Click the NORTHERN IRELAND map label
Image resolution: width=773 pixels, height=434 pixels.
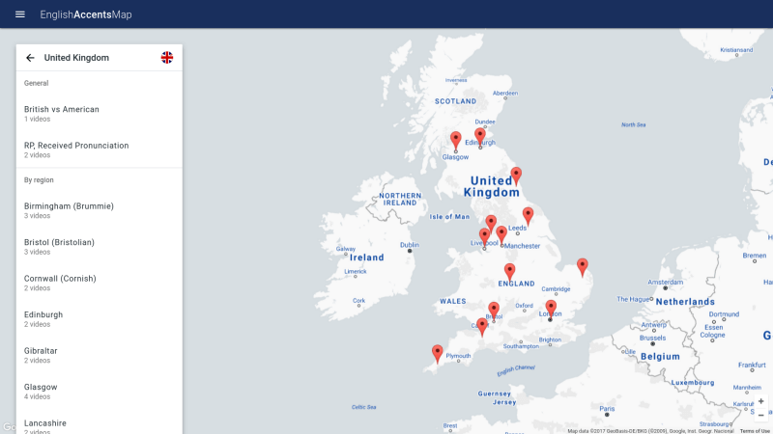click(x=400, y=200)
